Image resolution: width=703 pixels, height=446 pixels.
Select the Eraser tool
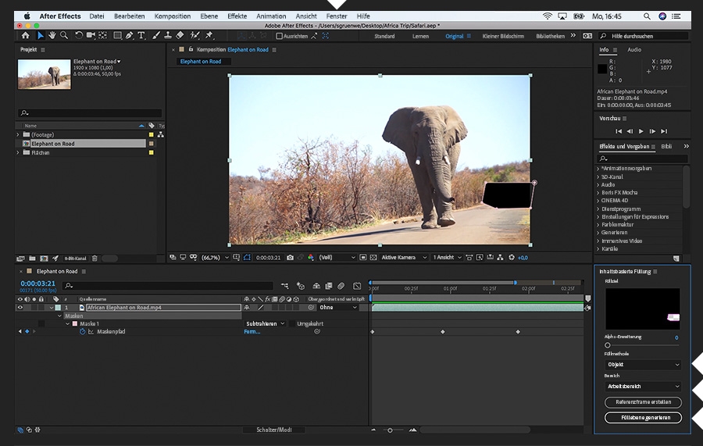[180, 35]
